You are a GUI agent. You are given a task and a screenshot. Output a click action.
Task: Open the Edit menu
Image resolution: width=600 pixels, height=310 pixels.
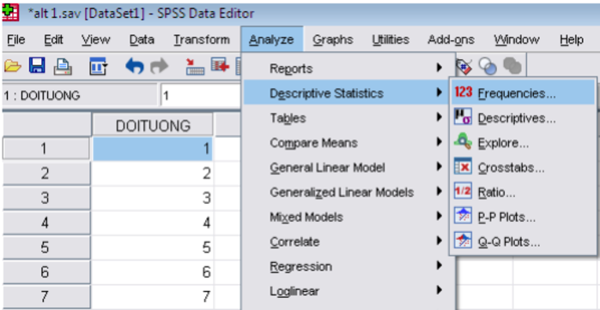coord(53,39)
